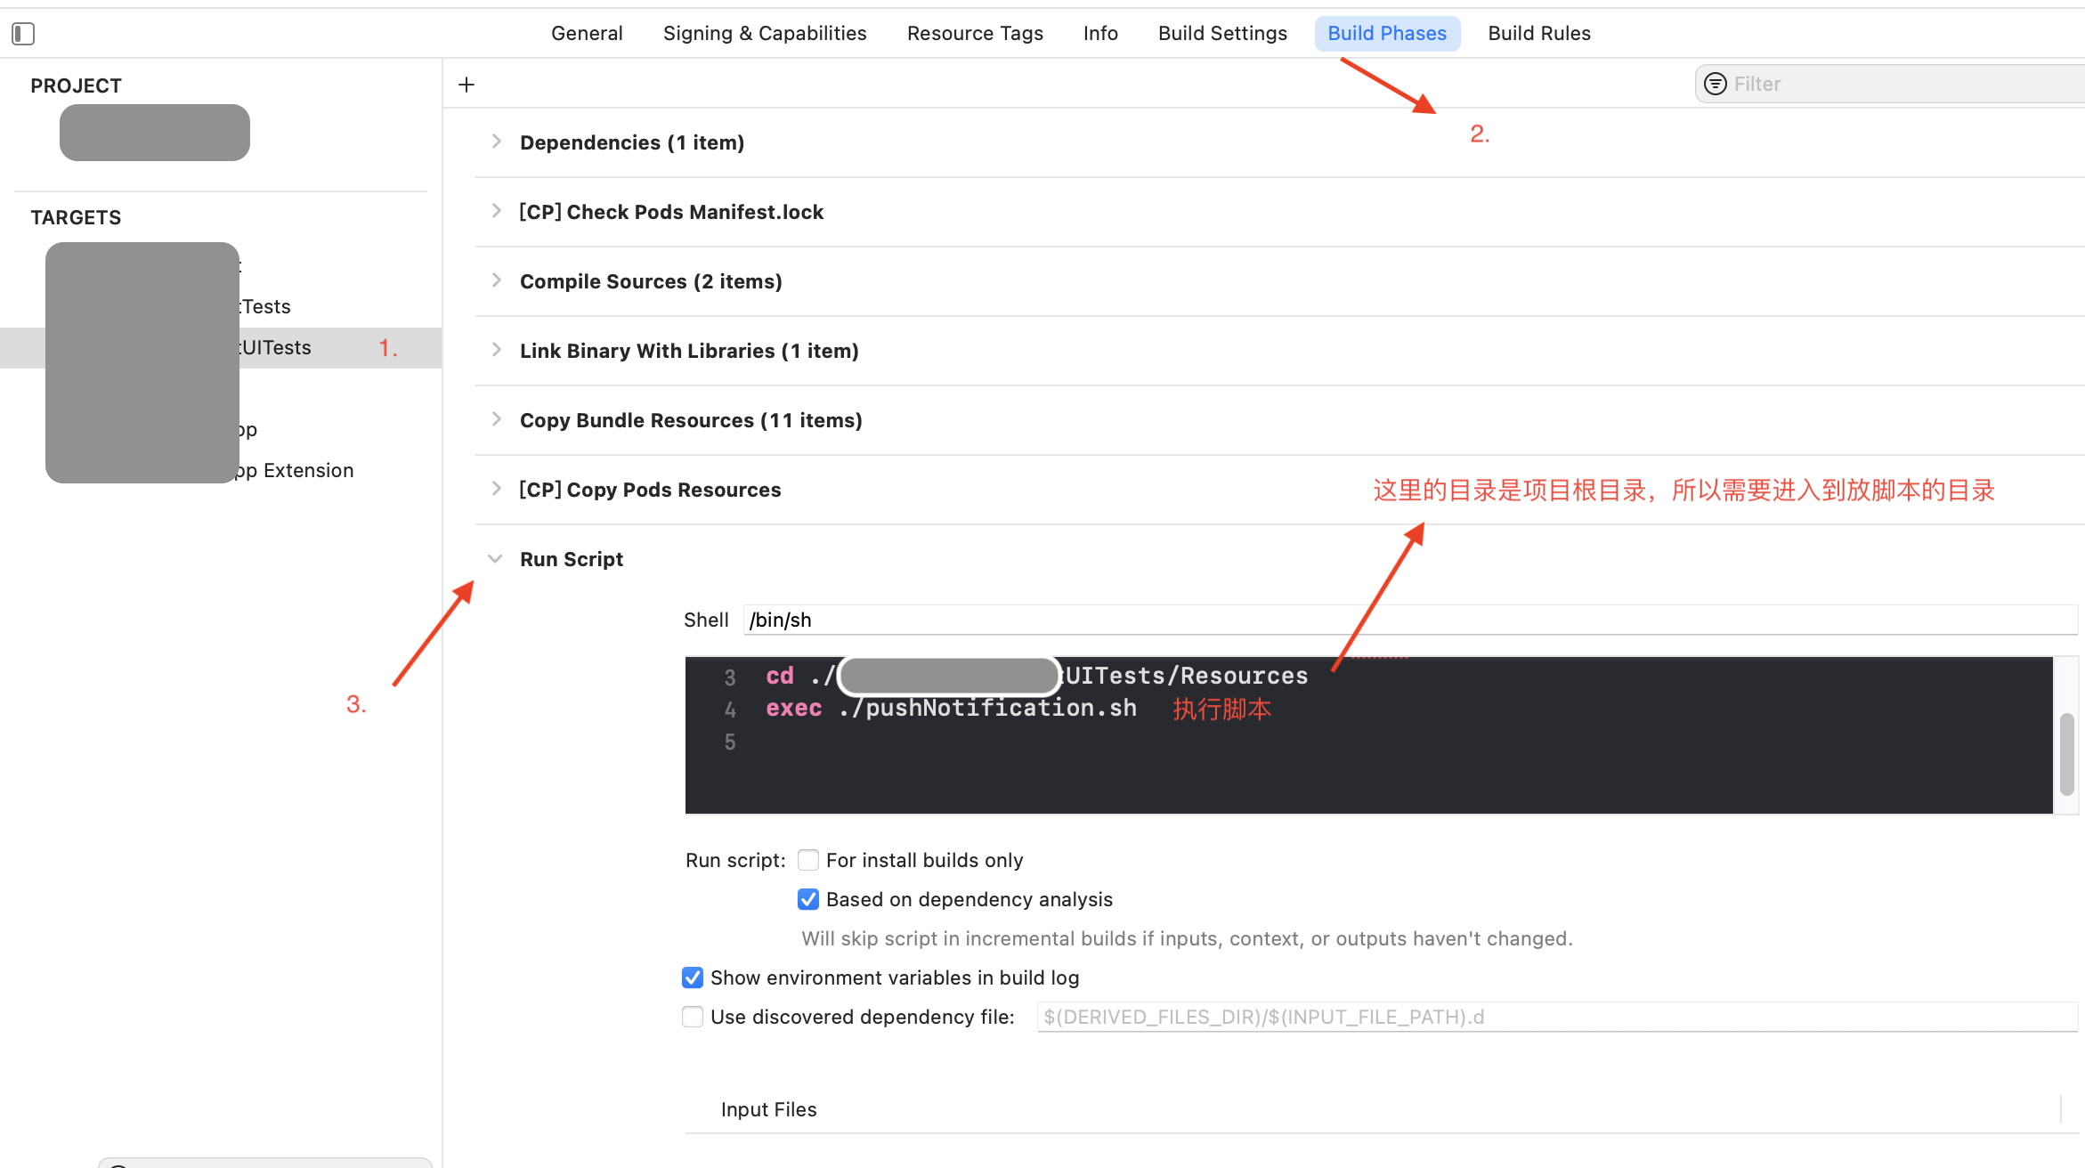Select the UITests target
2085x1168 pixels.
(276, 348)
